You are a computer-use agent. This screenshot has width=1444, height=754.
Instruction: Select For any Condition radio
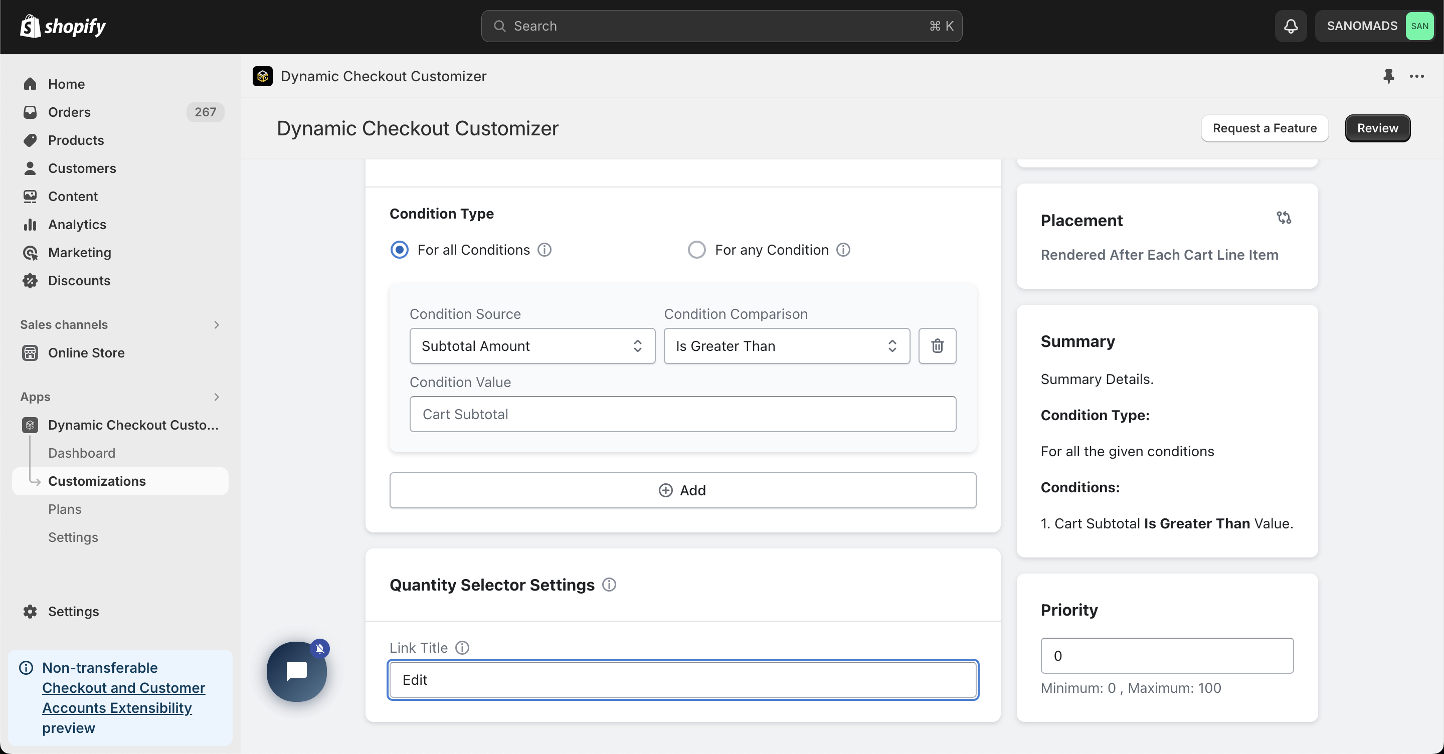pyautogui.click(x=697, y=250)
